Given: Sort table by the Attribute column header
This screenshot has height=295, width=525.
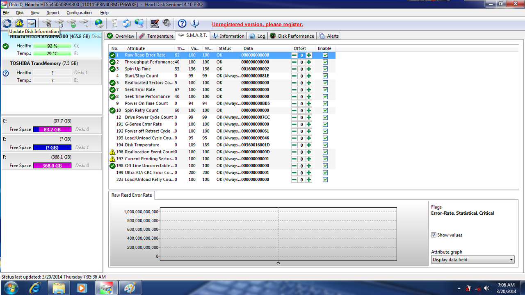Looking at the screenshot, I should (150, 48).
